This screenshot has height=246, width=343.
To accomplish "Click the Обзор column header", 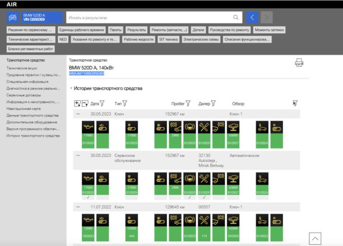I will [x=238, y=104].
